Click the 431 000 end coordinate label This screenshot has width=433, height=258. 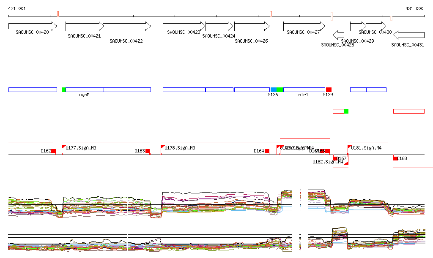(x=414, y=8)
